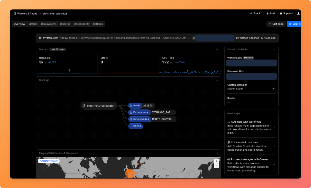Switch to the Deployments tab
311x188 pixels.
click(49, 24)
